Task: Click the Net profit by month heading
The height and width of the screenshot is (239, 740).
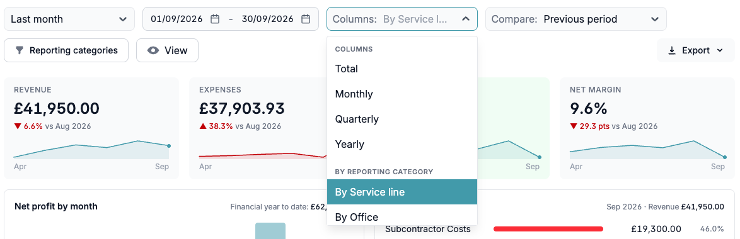Action: click(56, 206)
